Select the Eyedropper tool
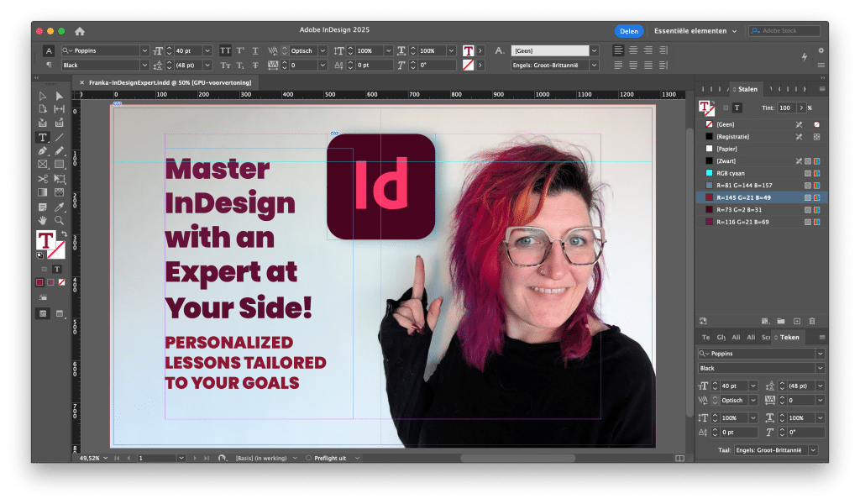The height and width of the screenshot is (504, 860). [x=60, y=207]
